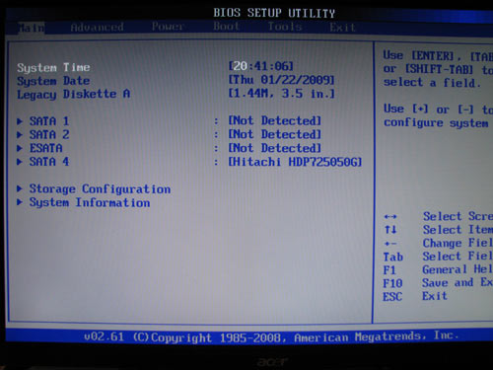493x370 pixels.
Task: Click the F1 General Help key hint
Action: pyautogui.click(x=389, y=270)
